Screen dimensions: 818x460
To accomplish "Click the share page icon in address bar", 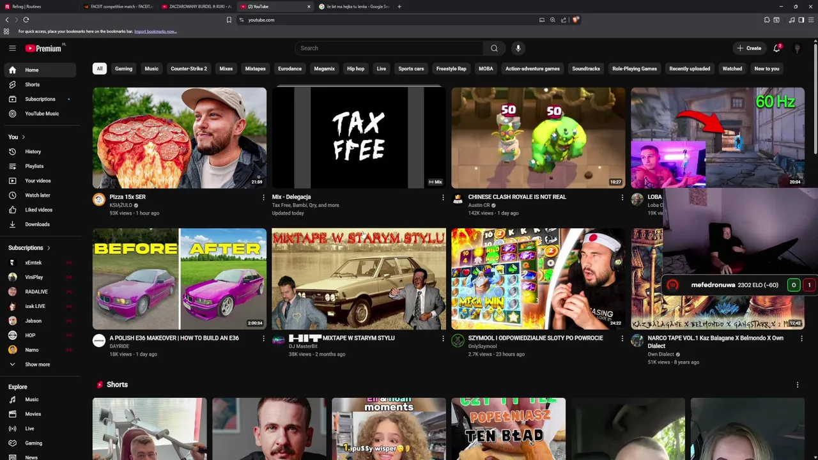I will coord(564,20).
